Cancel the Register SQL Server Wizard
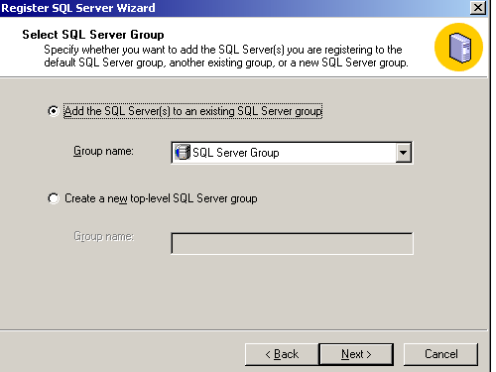The width and height of the screenshot is (496, 372). pyautogui.click(x=440, y=354)
